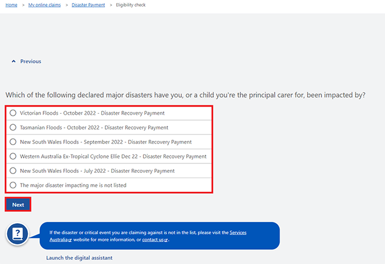Click the blue help message bubble
This screenshot has height=264, width=385.
point(159,236)
